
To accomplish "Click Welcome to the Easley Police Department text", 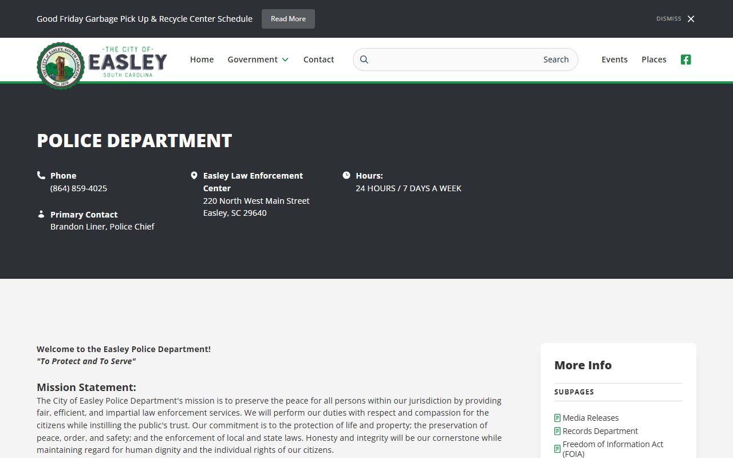I will [124, 349].
